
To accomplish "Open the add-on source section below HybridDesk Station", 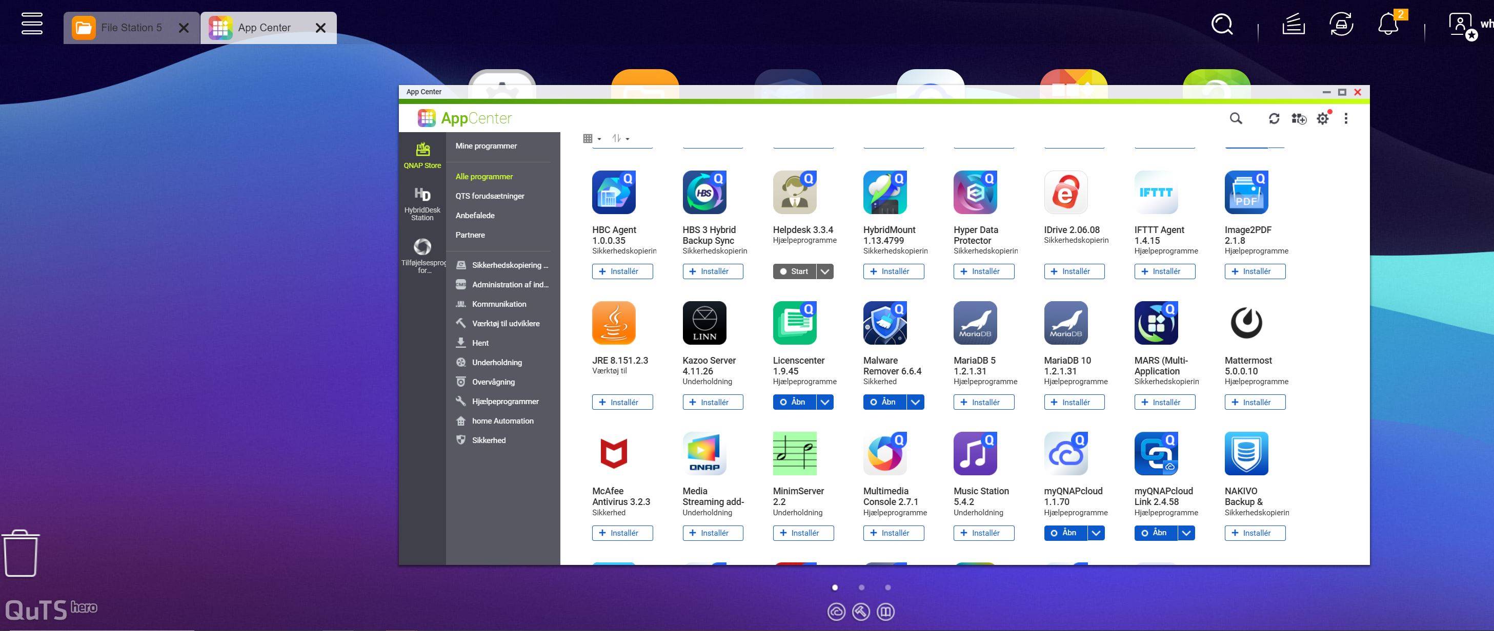I will [x=422, y=255].
